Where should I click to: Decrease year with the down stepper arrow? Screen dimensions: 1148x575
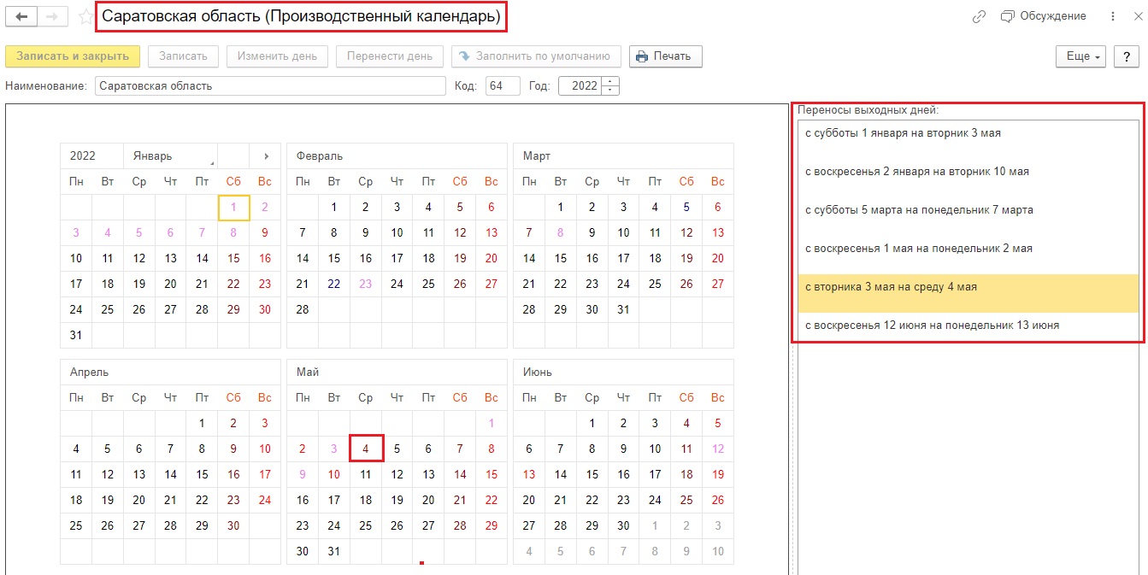[610, 91]
